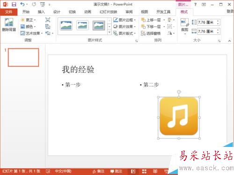The width and height of the screenshot is (234, 175).
Task: Click Bring Forward (上移一层)
Action: coord(151,20)
